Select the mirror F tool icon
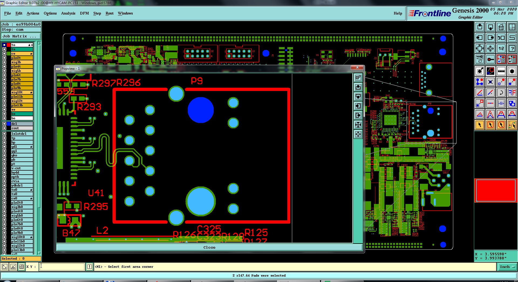This screenshot has height=282, width=518. tap(512, 93)
